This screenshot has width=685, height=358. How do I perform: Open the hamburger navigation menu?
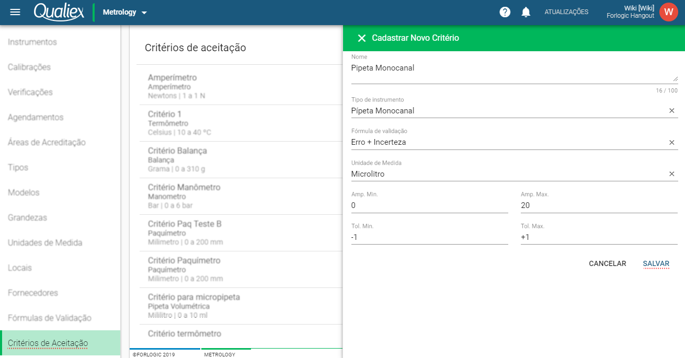pos(15,11)
